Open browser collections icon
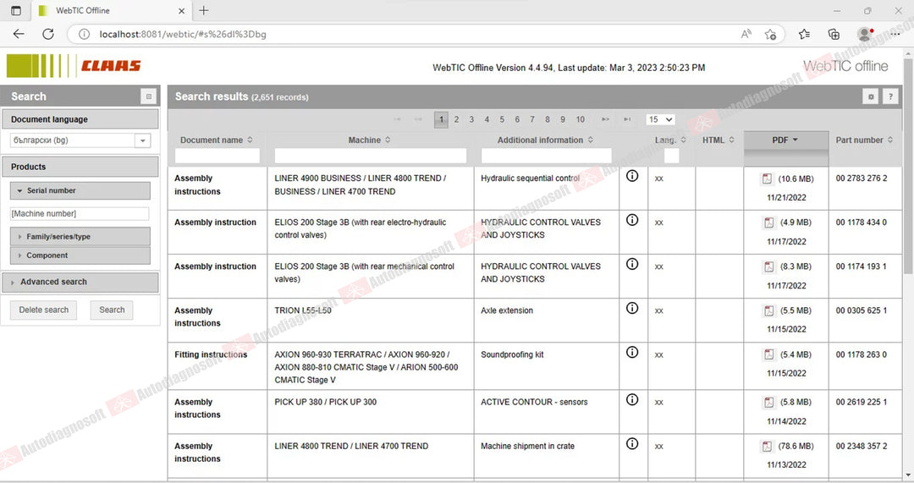 pyautogui.click(x=834, y=35)
